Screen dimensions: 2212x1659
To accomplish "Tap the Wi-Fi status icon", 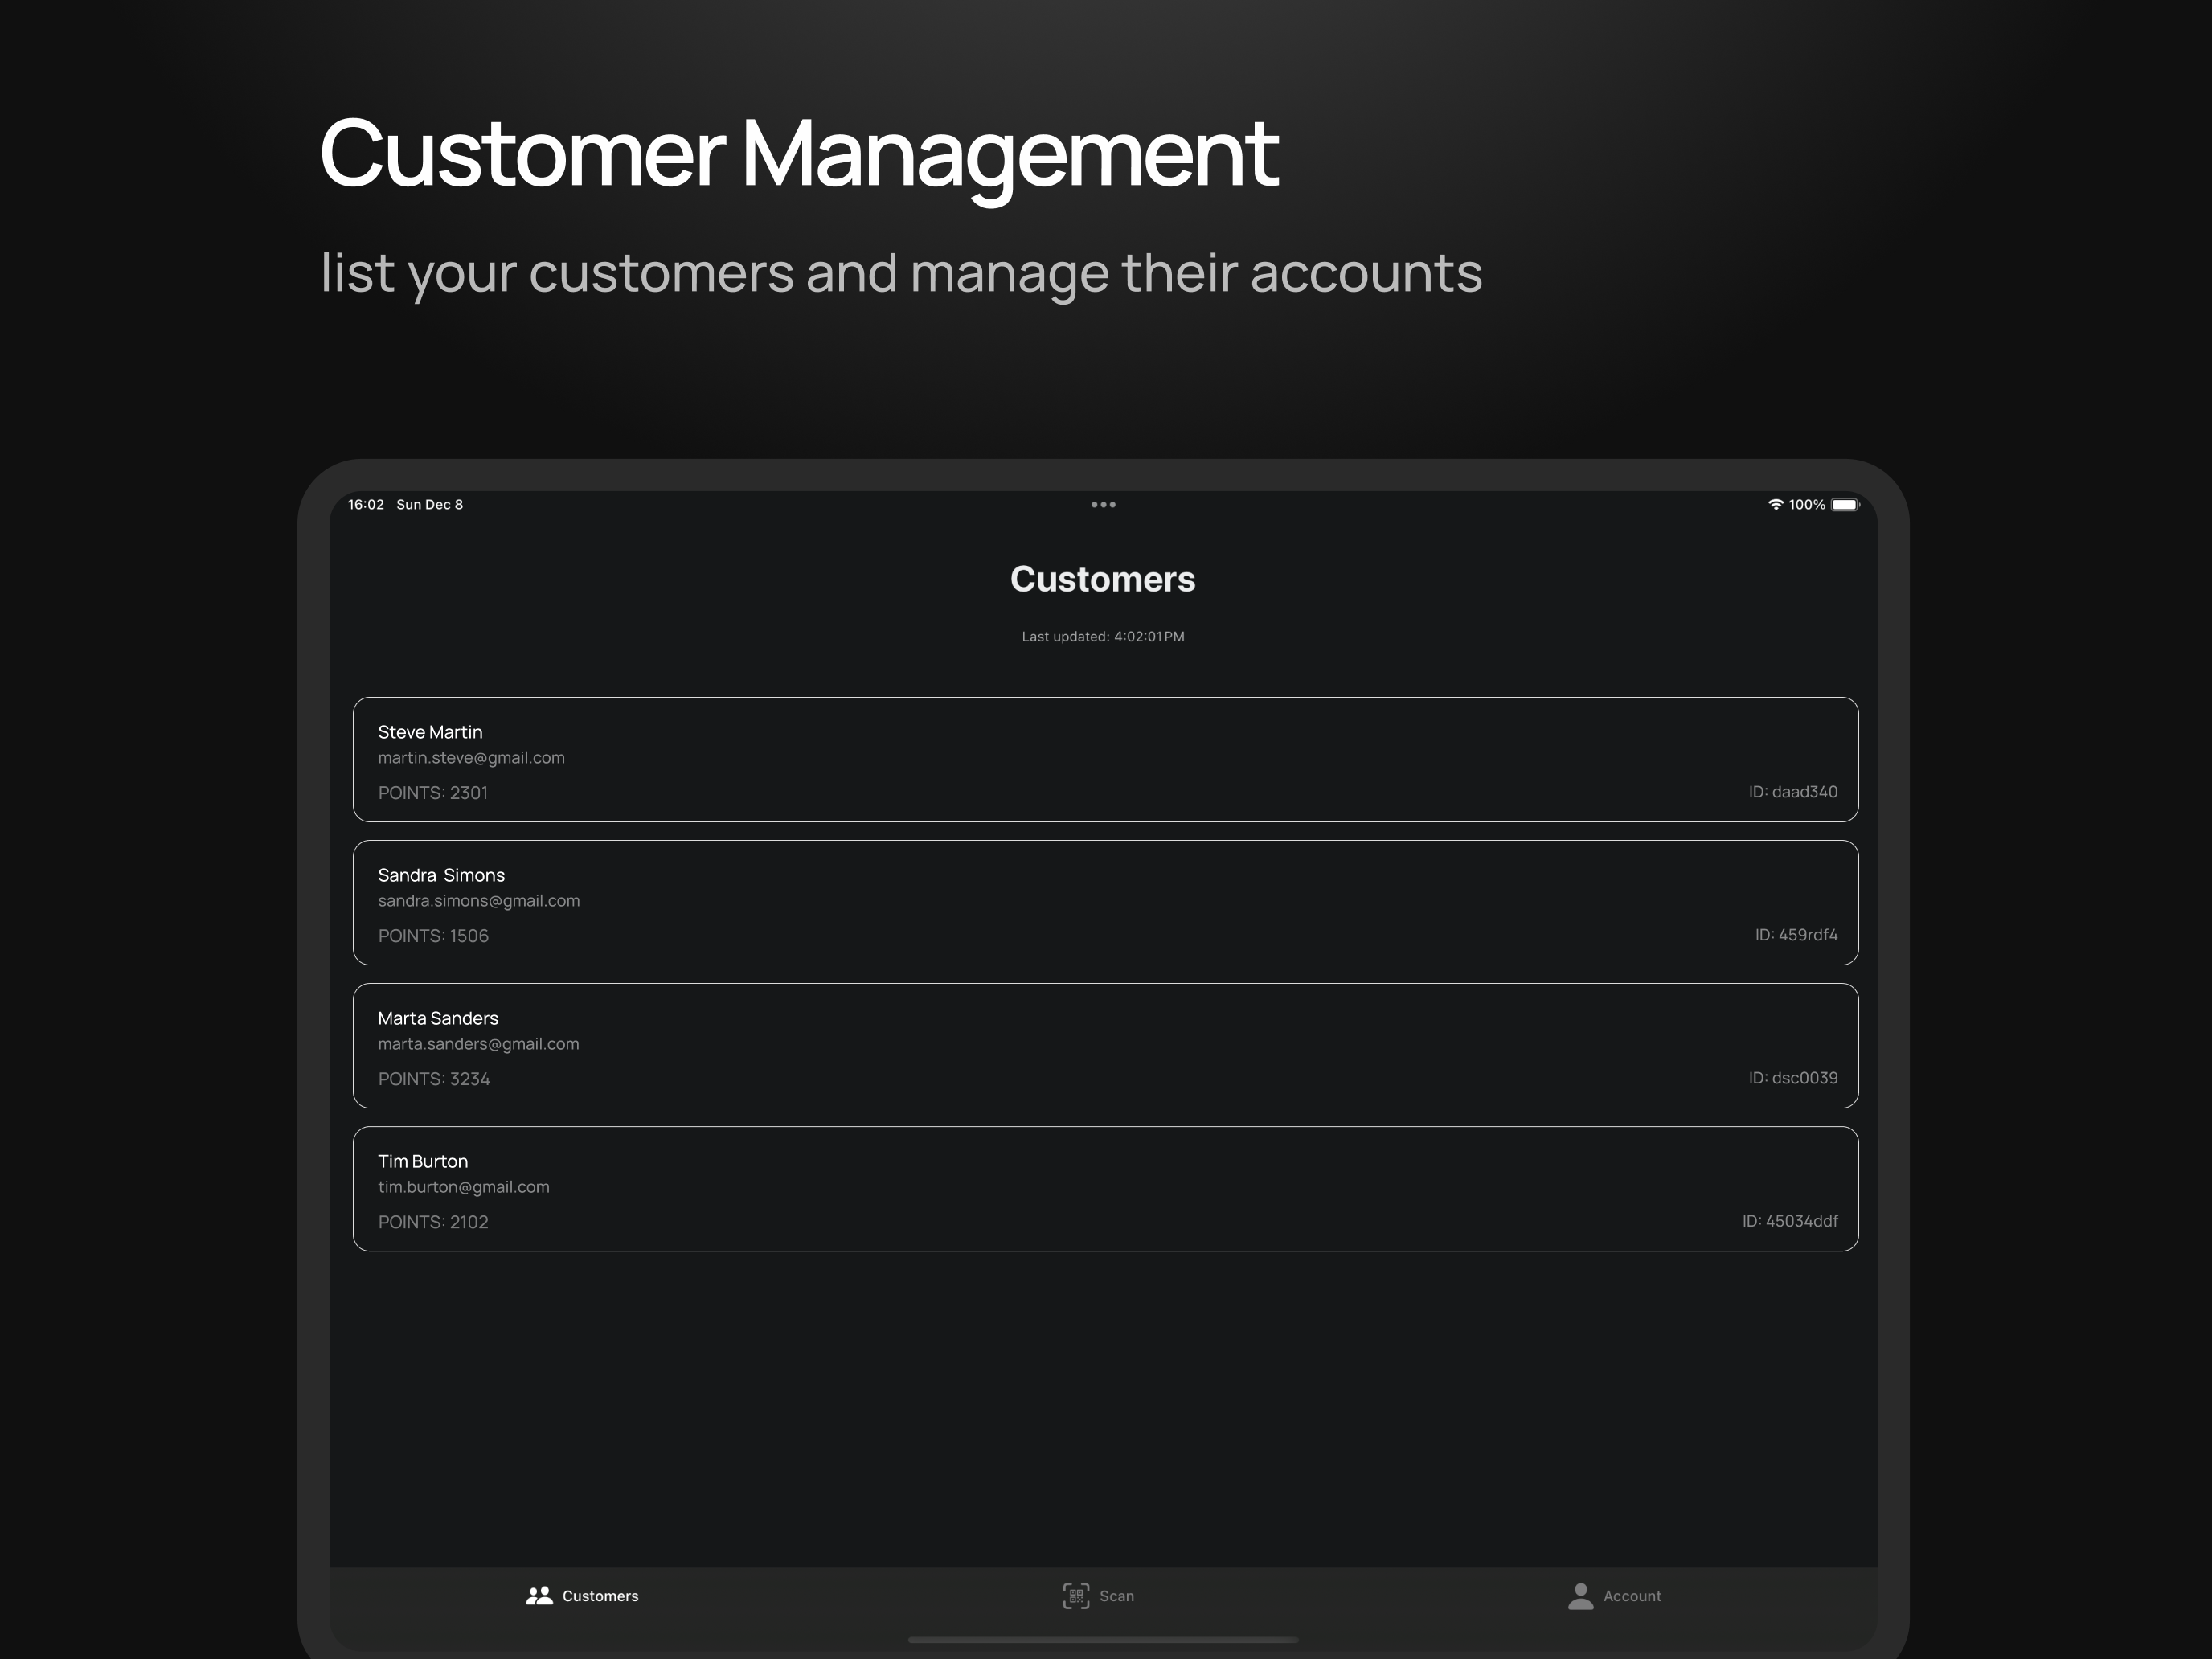I will click(1776, 505).
